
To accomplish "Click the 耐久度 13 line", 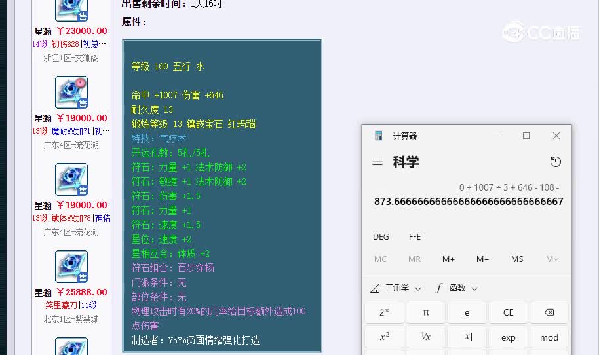I will 152,109.
